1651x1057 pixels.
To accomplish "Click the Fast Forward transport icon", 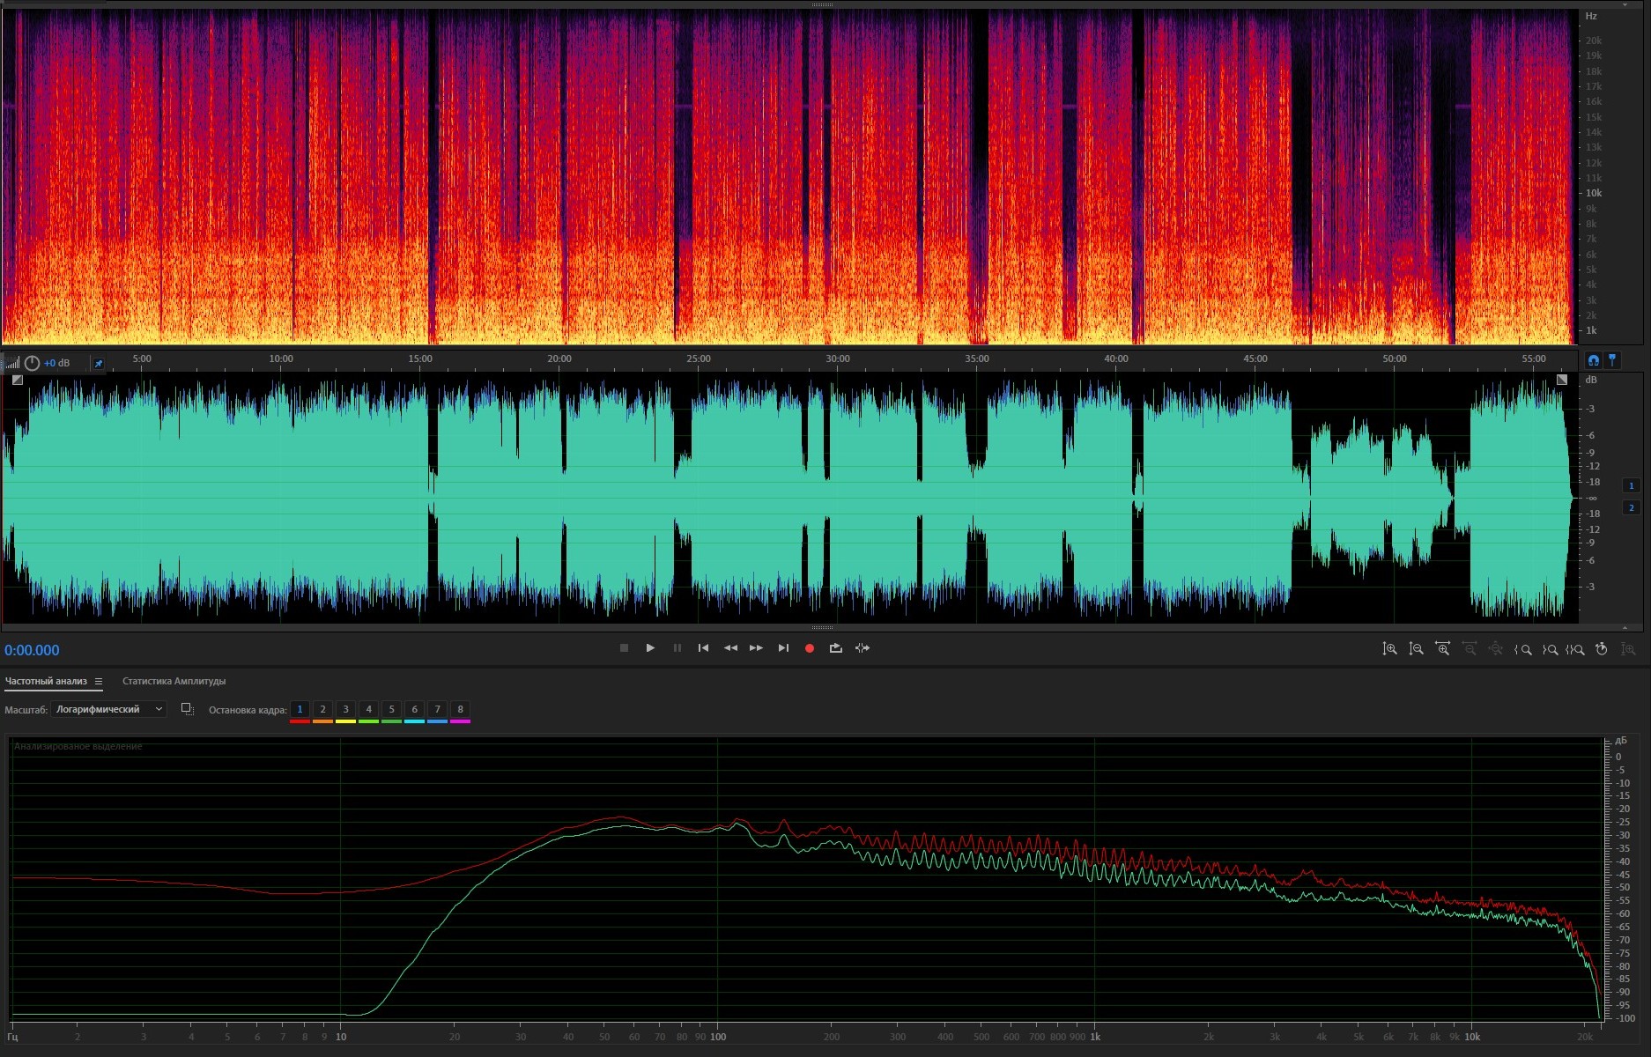I will pyautogui.click(x=756, y=648).
